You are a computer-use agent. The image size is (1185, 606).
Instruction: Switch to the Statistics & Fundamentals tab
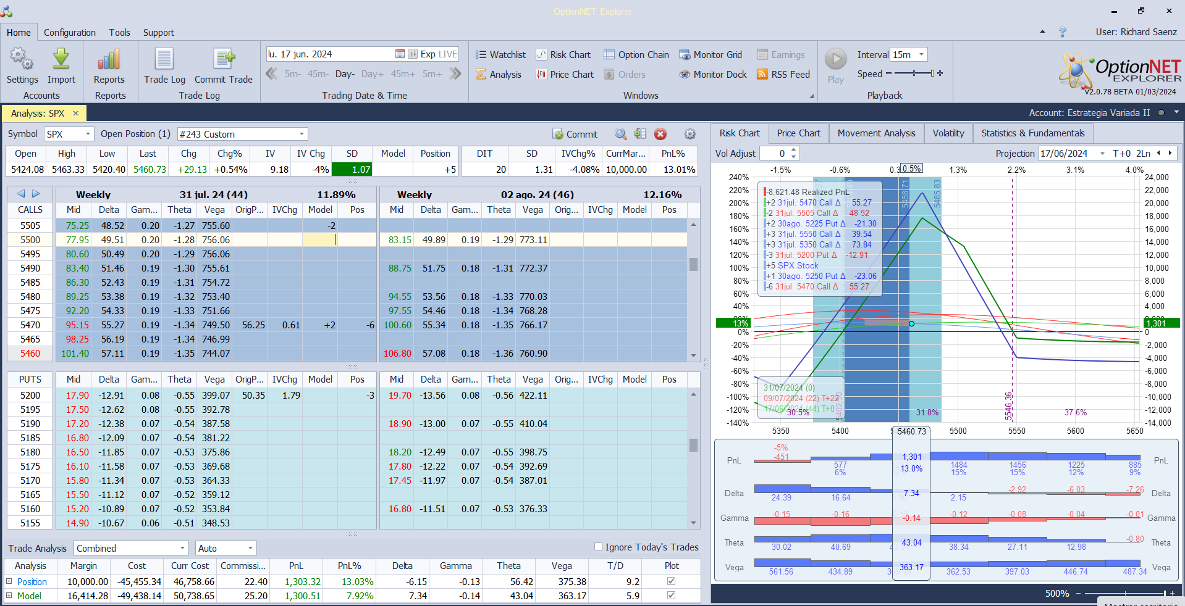coord(1033,133)
